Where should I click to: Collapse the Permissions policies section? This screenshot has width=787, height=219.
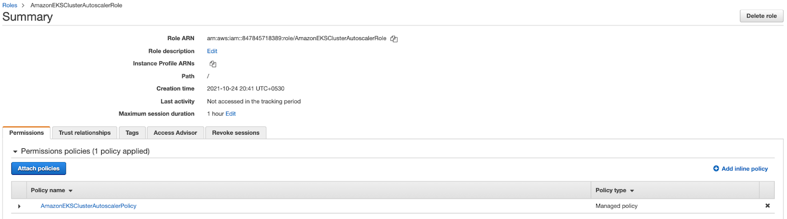tap(15, 152)
